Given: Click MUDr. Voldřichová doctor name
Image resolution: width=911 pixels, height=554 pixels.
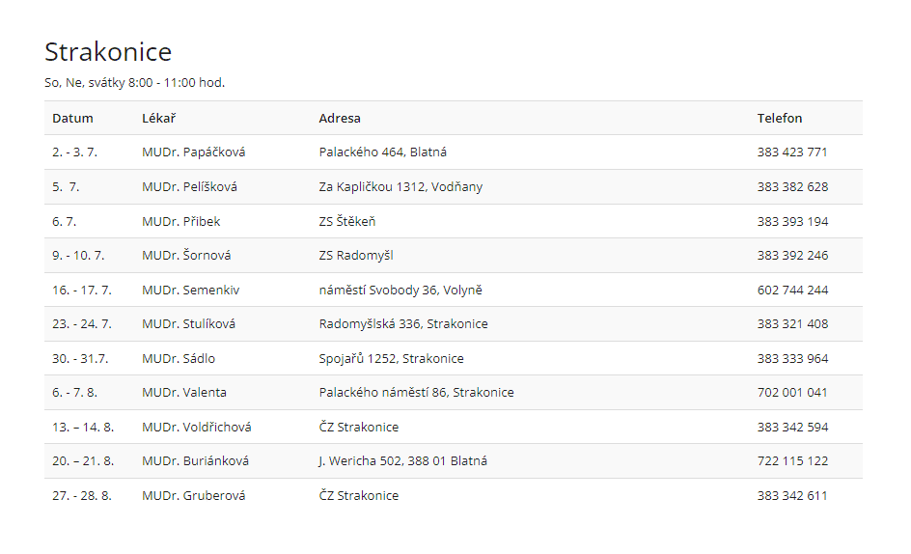Looking at the screenshot, I should click(196, 428).
